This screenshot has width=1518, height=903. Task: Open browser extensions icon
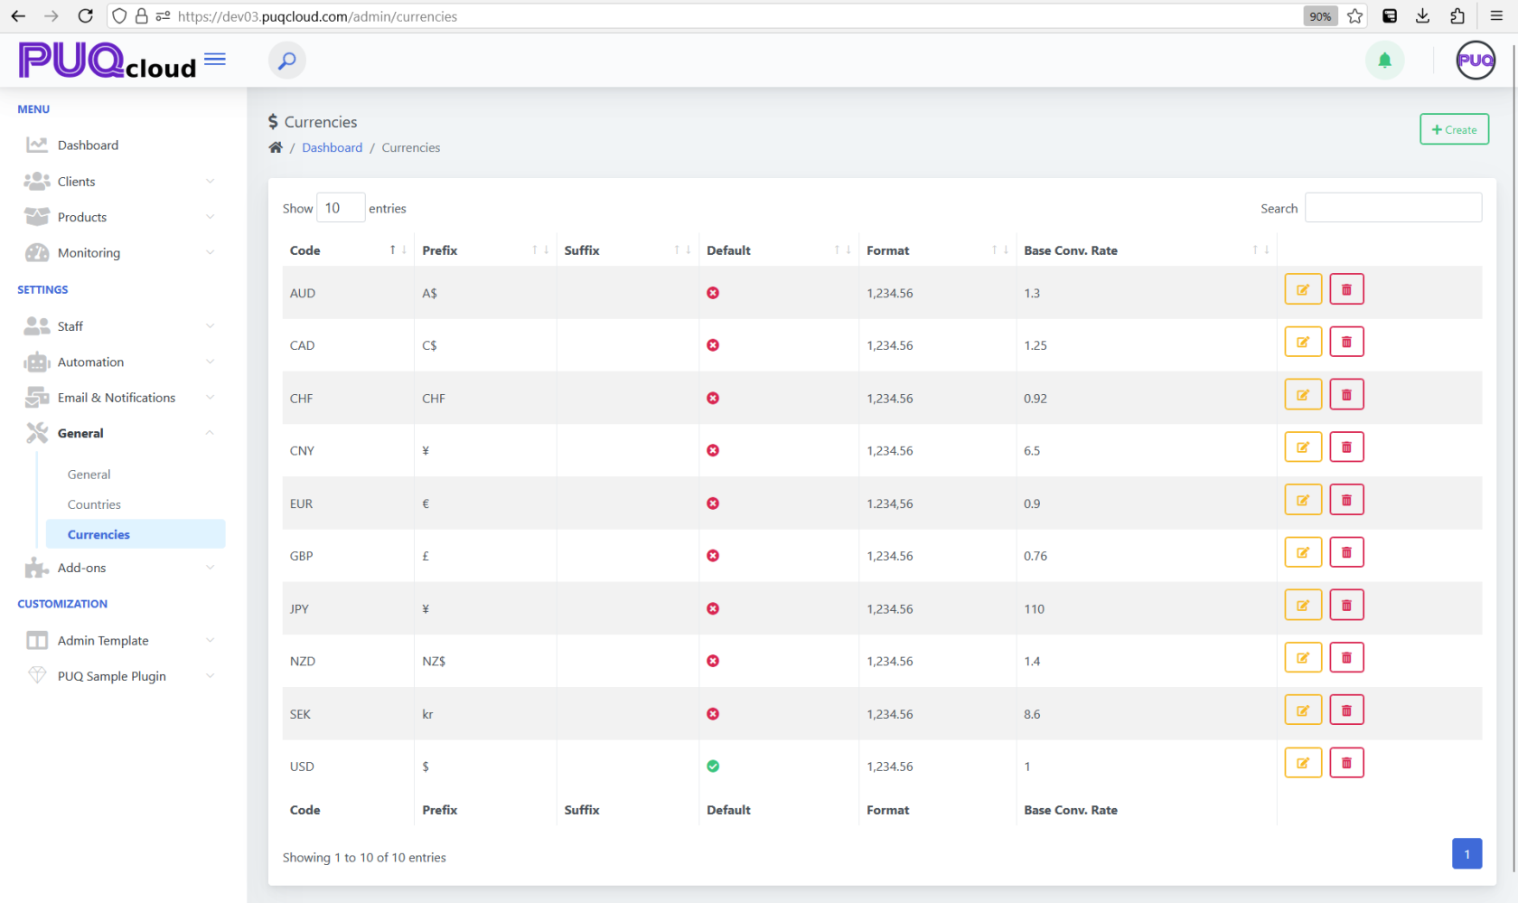coord(1457,16)
